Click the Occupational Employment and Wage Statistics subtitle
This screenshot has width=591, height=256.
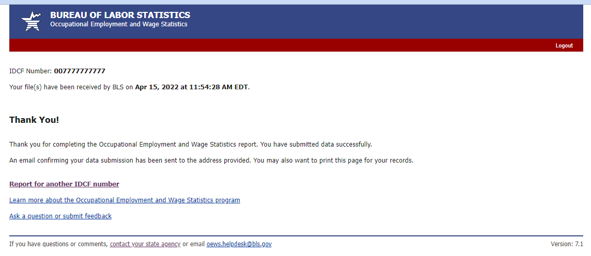118,25
